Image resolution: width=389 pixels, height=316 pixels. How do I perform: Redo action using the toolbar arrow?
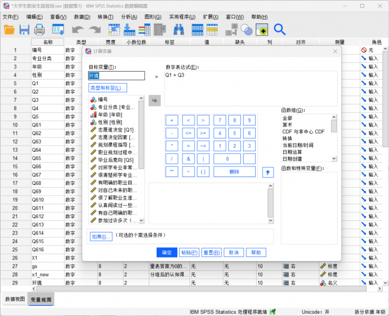[x=95, y=30]
